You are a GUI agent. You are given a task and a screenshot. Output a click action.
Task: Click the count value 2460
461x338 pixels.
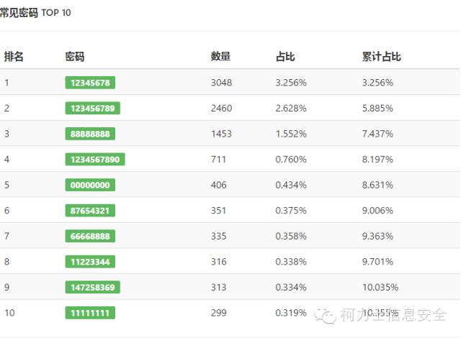click(x=221, y=109)
